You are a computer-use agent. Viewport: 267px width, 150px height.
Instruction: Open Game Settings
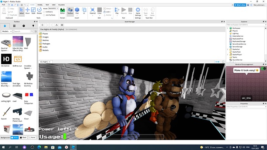[x=138, y=12]
